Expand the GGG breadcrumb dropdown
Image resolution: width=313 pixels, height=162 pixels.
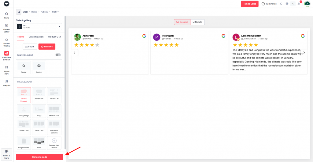55,12
